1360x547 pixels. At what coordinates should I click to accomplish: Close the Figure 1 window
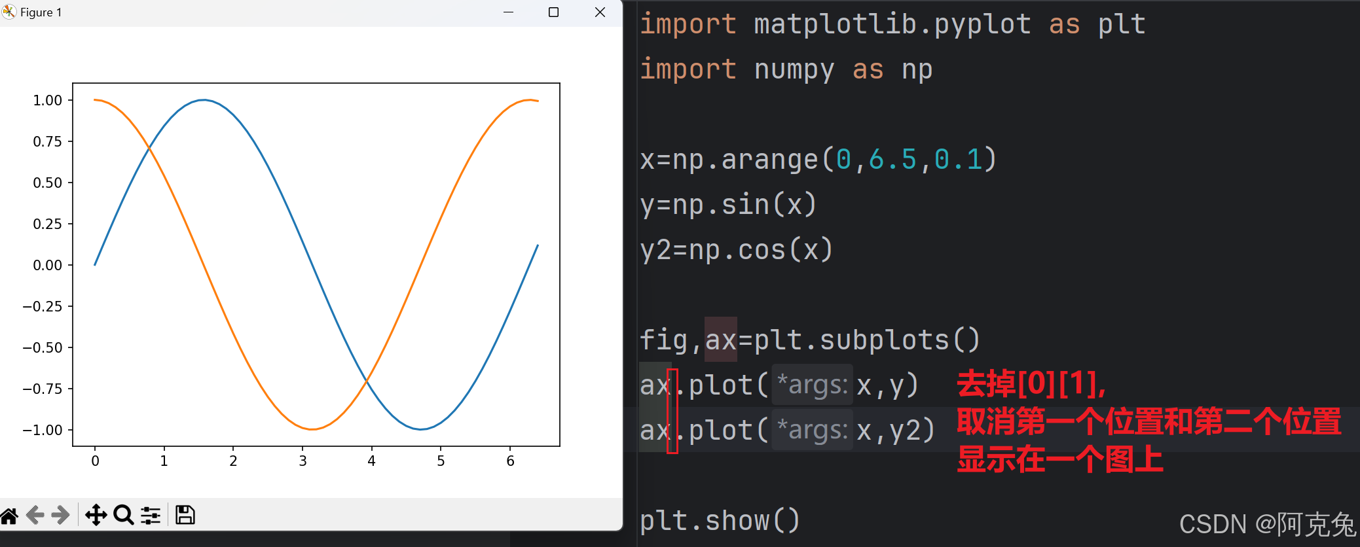(x=600, y=12)
